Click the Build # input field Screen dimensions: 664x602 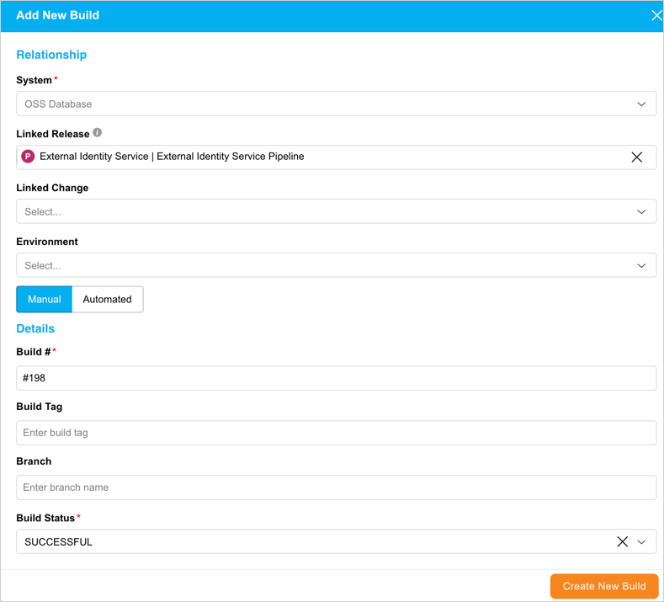(336, 378)
